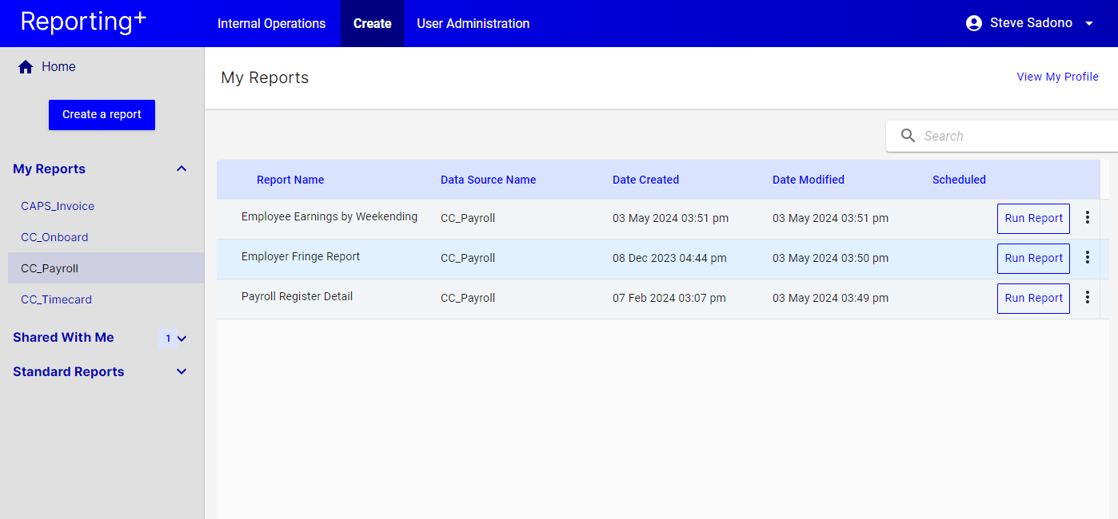This screenshot has width=1118, height=519.
Task: Click the Reporting+ logo
Action: pyautogui.click(x=83, y=22)
